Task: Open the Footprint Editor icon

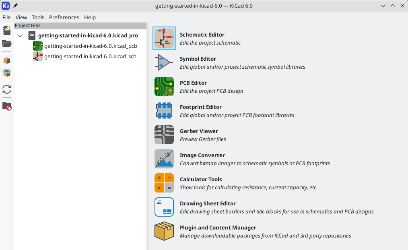Action: click(164, 111)
